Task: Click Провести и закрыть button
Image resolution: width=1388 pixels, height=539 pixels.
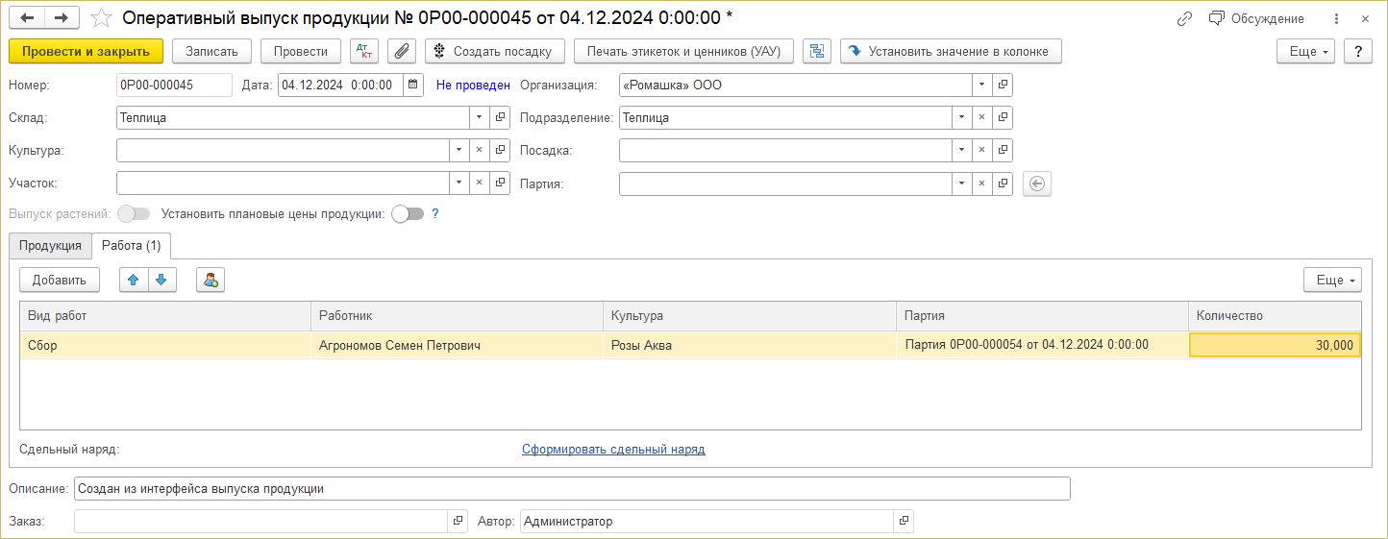Action: [86, 51]
